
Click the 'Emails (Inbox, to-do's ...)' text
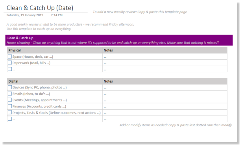point(31,94)
